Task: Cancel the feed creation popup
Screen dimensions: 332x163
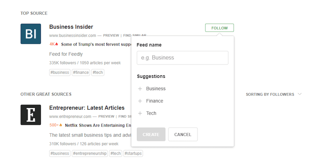Action: [183, 134]
